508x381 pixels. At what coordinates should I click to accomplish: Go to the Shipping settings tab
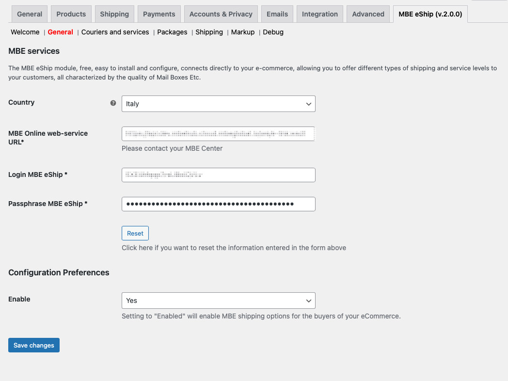[x=114, y=14]
